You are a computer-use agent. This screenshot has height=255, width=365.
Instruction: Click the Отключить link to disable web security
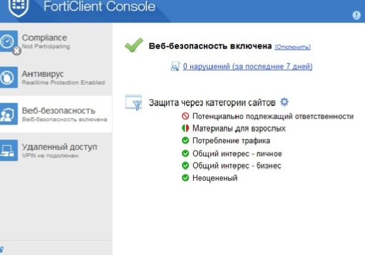292,47
